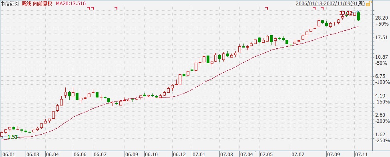Click the MA20:13.516 indicator label
390x157 pixels.
click(70, 4)
